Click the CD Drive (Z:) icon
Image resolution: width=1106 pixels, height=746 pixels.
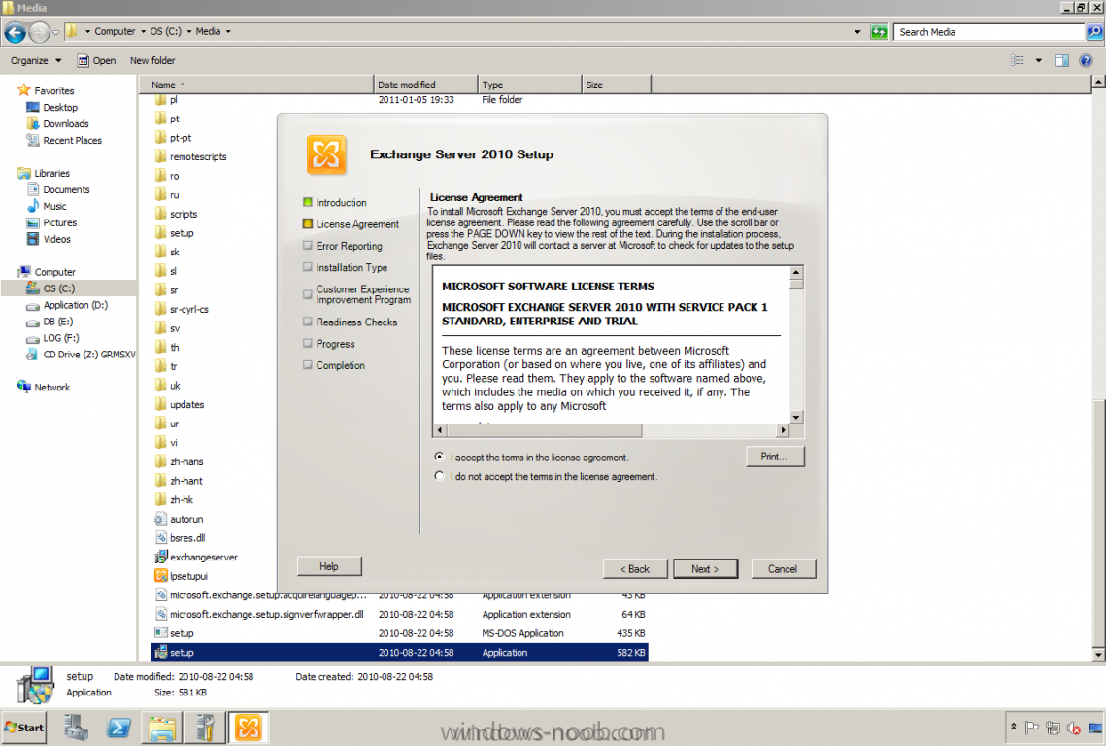(32, 355)
